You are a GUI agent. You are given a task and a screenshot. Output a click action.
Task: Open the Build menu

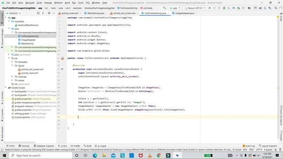pyautogui.click(x=67, y=3)
